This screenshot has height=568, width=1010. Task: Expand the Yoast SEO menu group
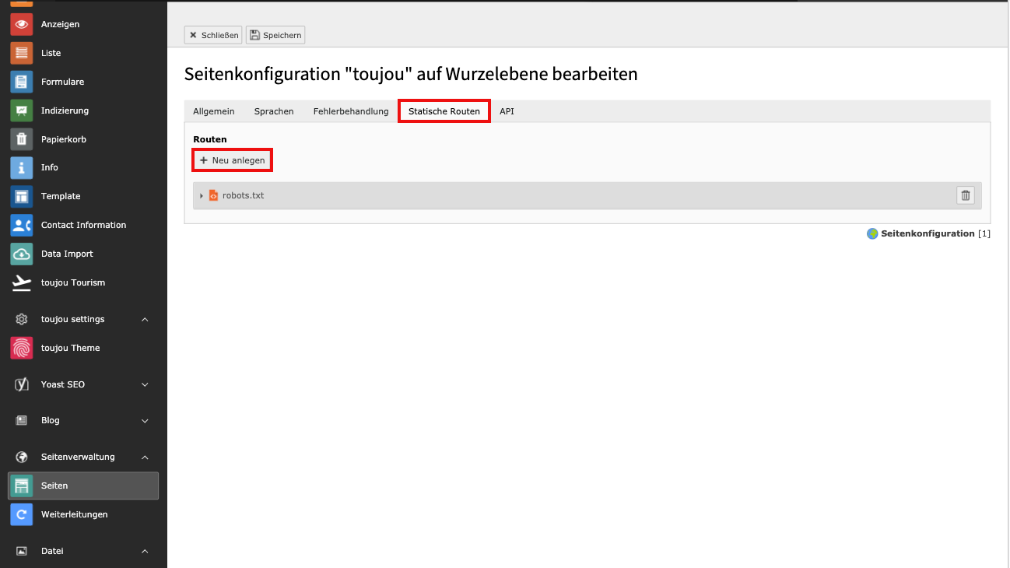(x=145, y=384)
